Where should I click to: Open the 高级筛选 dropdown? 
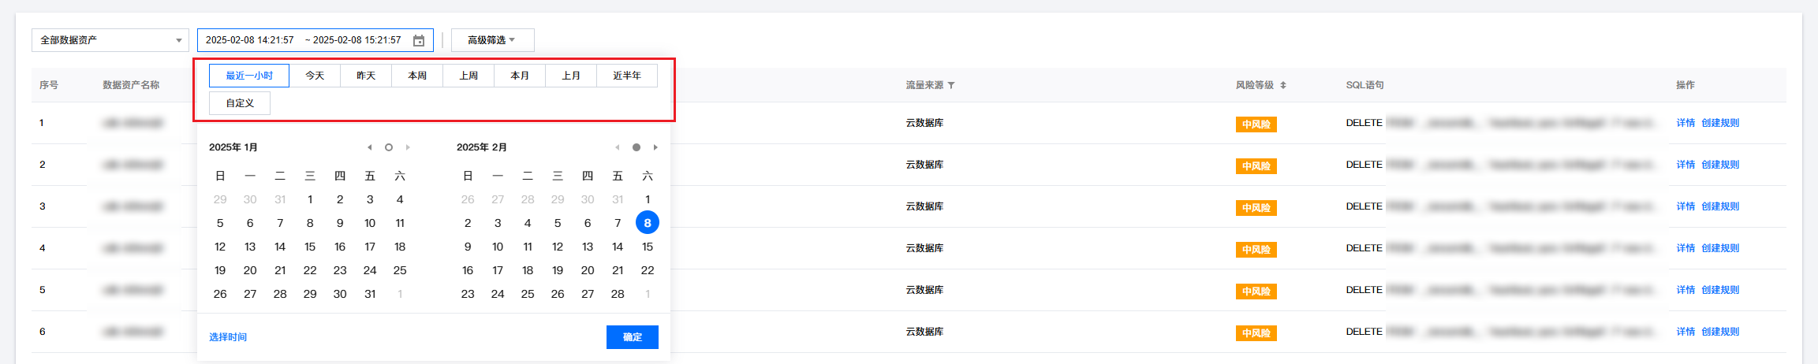492,40
